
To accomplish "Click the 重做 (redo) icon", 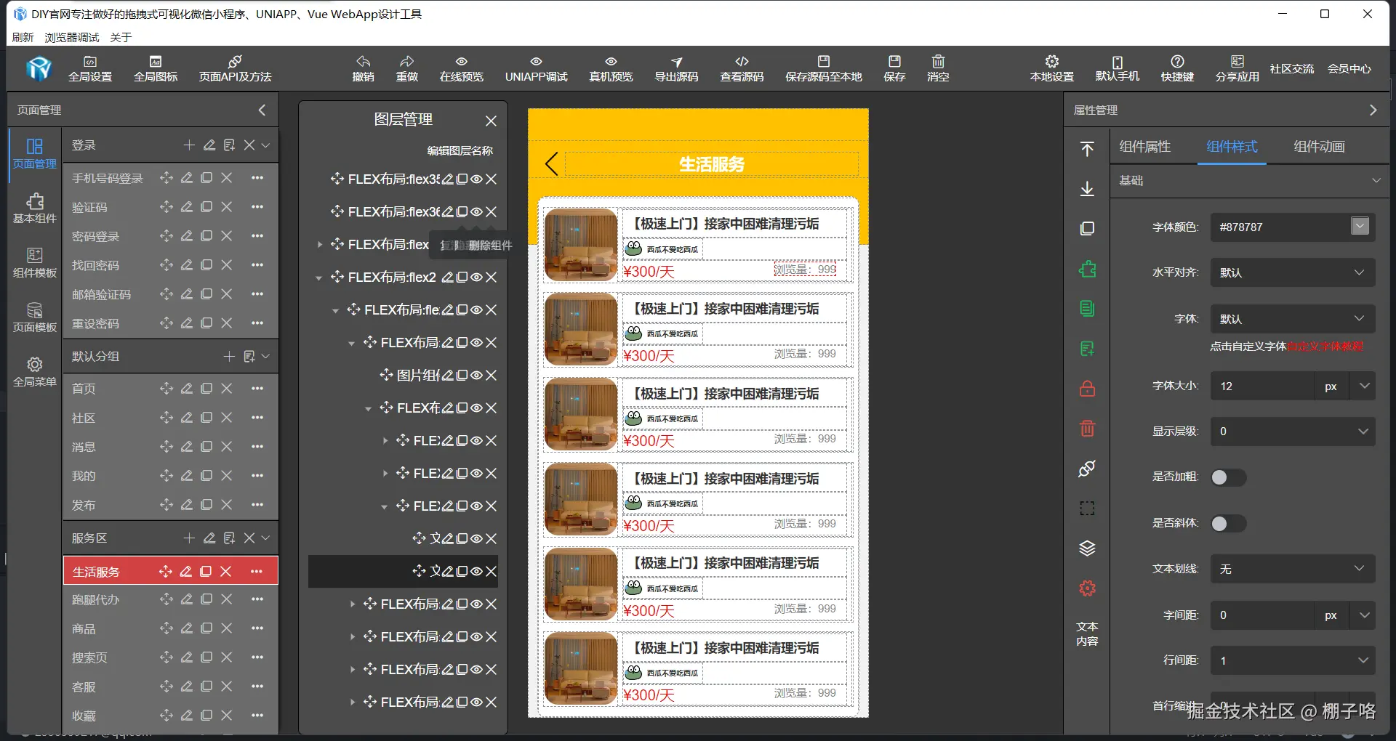I will tap(408, 68).
